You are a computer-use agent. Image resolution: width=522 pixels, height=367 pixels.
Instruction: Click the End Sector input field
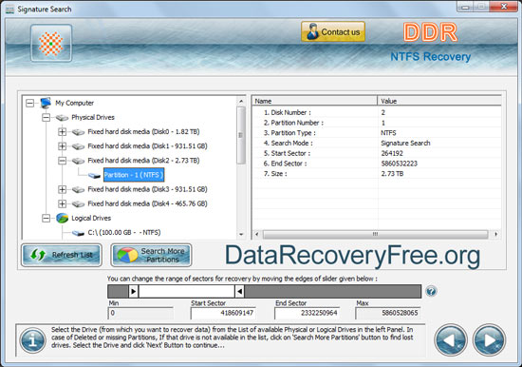(307, 313)
